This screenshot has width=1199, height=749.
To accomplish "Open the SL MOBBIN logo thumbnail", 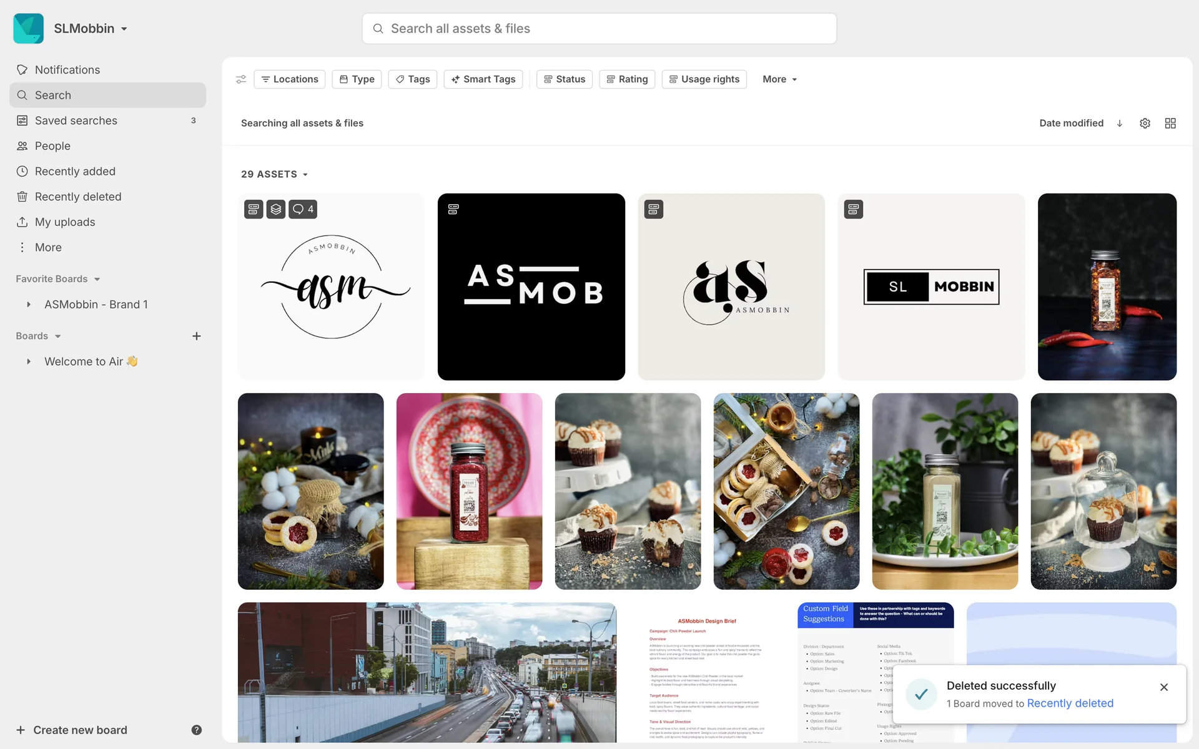I will pyautogui.click(x=931, y=286).
